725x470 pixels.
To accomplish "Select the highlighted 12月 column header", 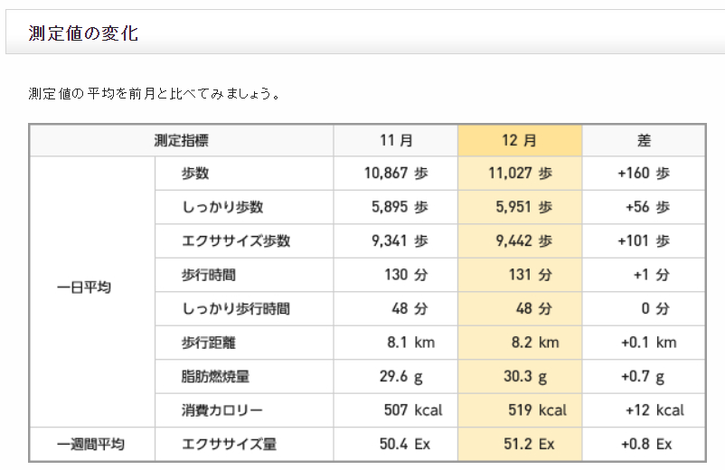I will tap(520, 140).
